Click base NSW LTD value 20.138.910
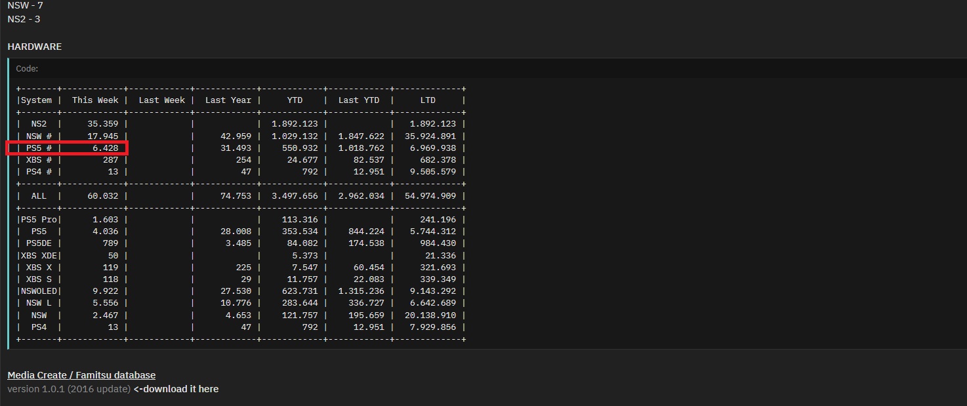967x406 pixels. coord(430,315)
